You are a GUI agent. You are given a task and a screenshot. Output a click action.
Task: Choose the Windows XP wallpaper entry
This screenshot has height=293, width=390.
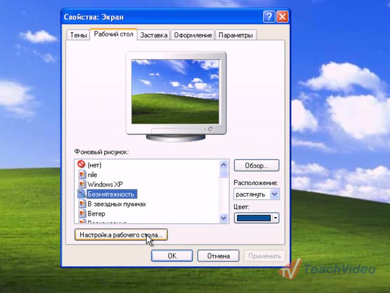[x=105, y=184]
